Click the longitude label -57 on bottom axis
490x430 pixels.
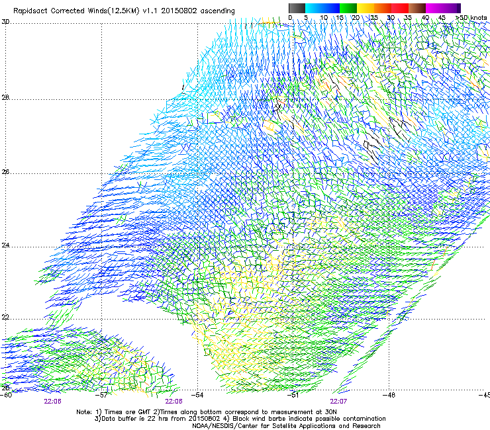coord(102,395)
